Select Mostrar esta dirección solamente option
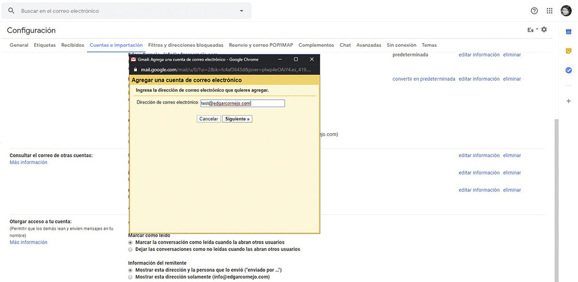The width and height of the screenshot is (578, 282). (130, 277)
